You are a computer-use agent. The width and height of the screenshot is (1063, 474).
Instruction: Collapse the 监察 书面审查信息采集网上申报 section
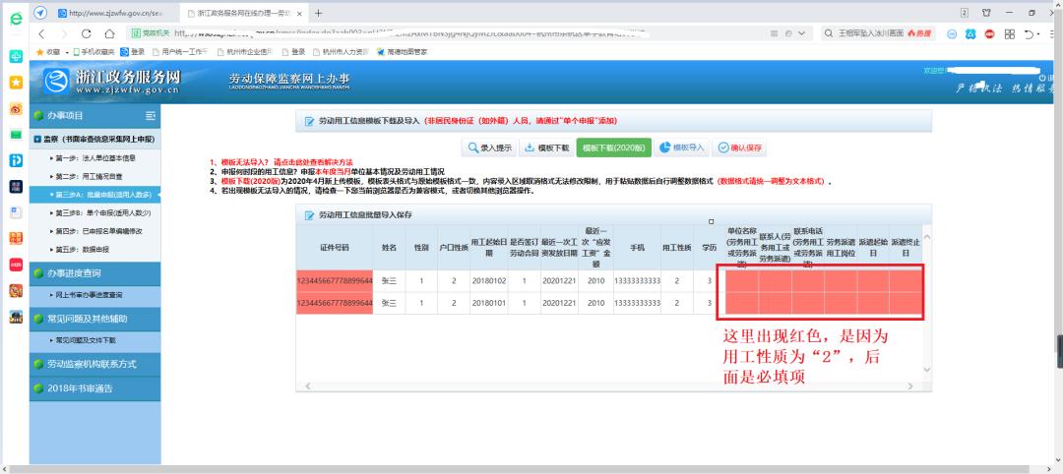point(94,139)
